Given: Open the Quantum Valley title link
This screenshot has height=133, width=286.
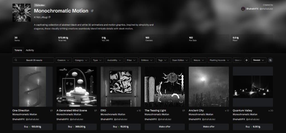Looking at the screenshot, I should coord(242,110).
